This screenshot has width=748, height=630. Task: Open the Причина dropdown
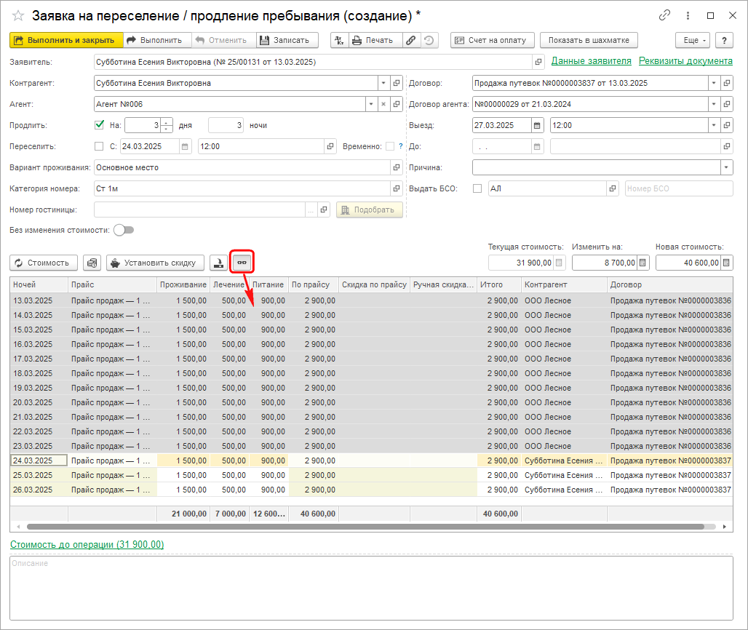(726, 167)
